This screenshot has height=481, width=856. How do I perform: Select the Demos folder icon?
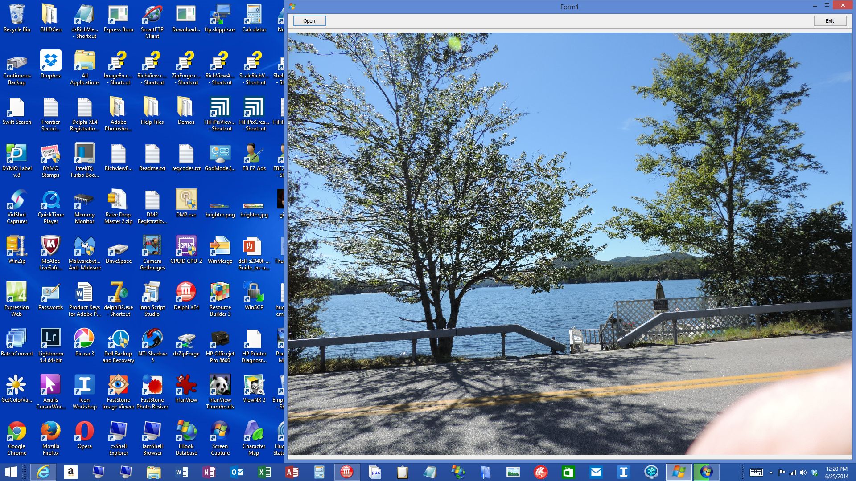click(186, 111)
